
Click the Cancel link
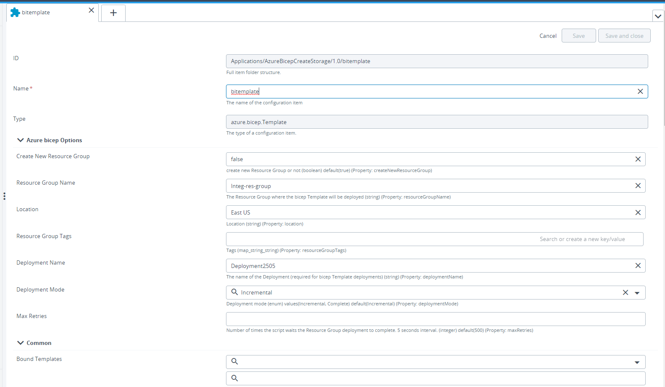548,36
